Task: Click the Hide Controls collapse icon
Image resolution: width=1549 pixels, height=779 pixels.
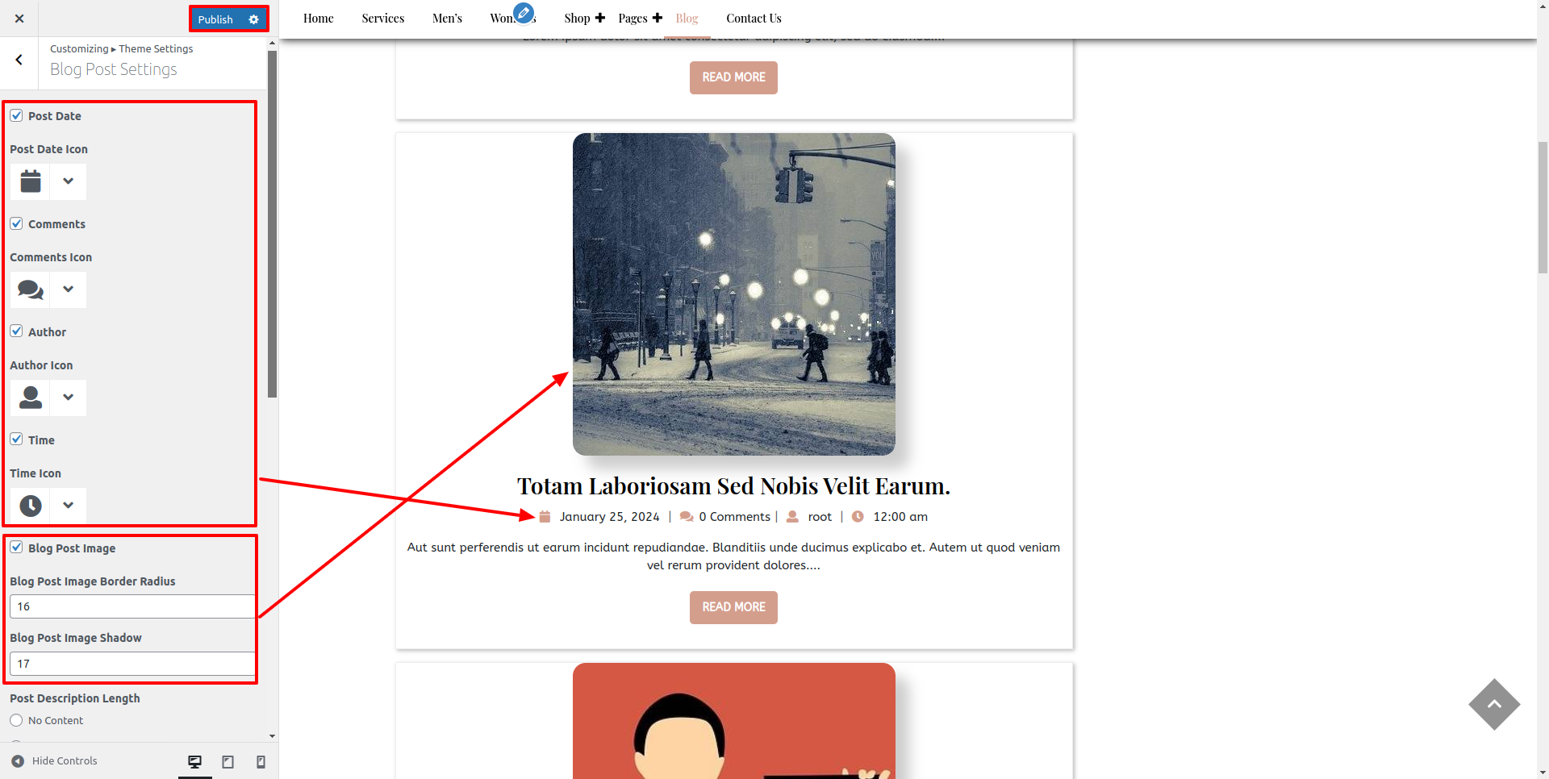Action: click(18, 761)
